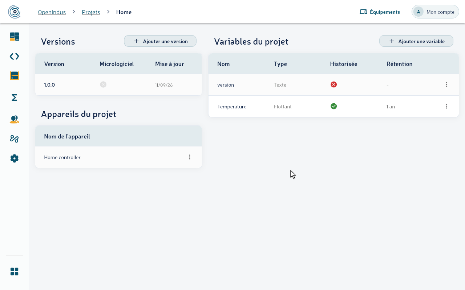
Task: Click the red cross icon in version variable row
Action: click(333, 84)
